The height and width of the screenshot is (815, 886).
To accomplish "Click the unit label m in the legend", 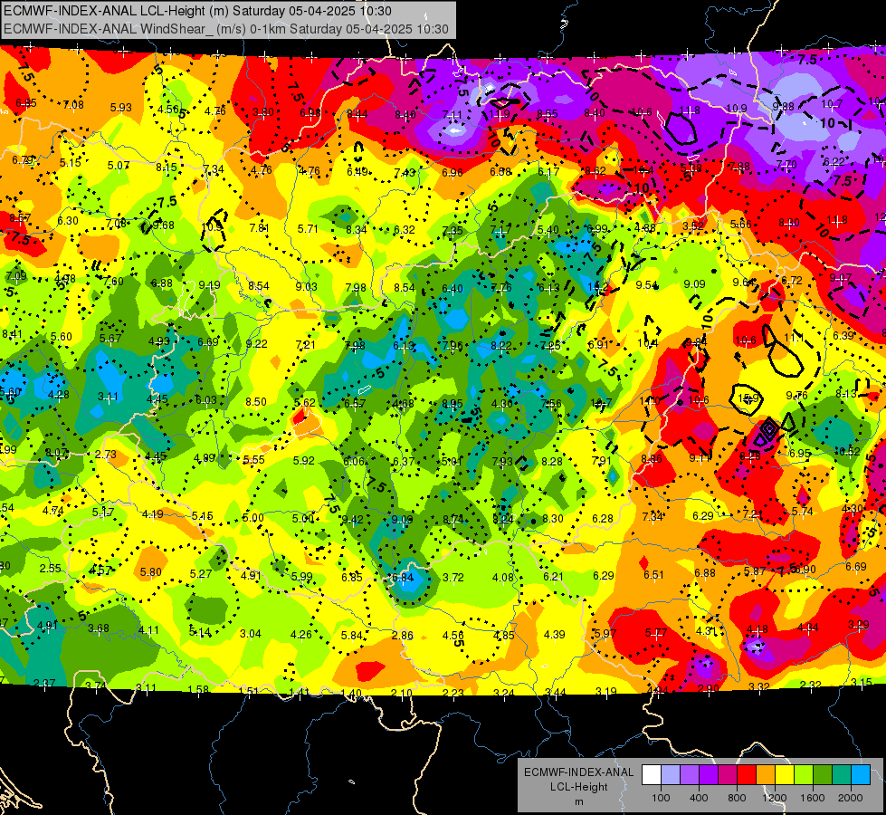I will point(578,801).
